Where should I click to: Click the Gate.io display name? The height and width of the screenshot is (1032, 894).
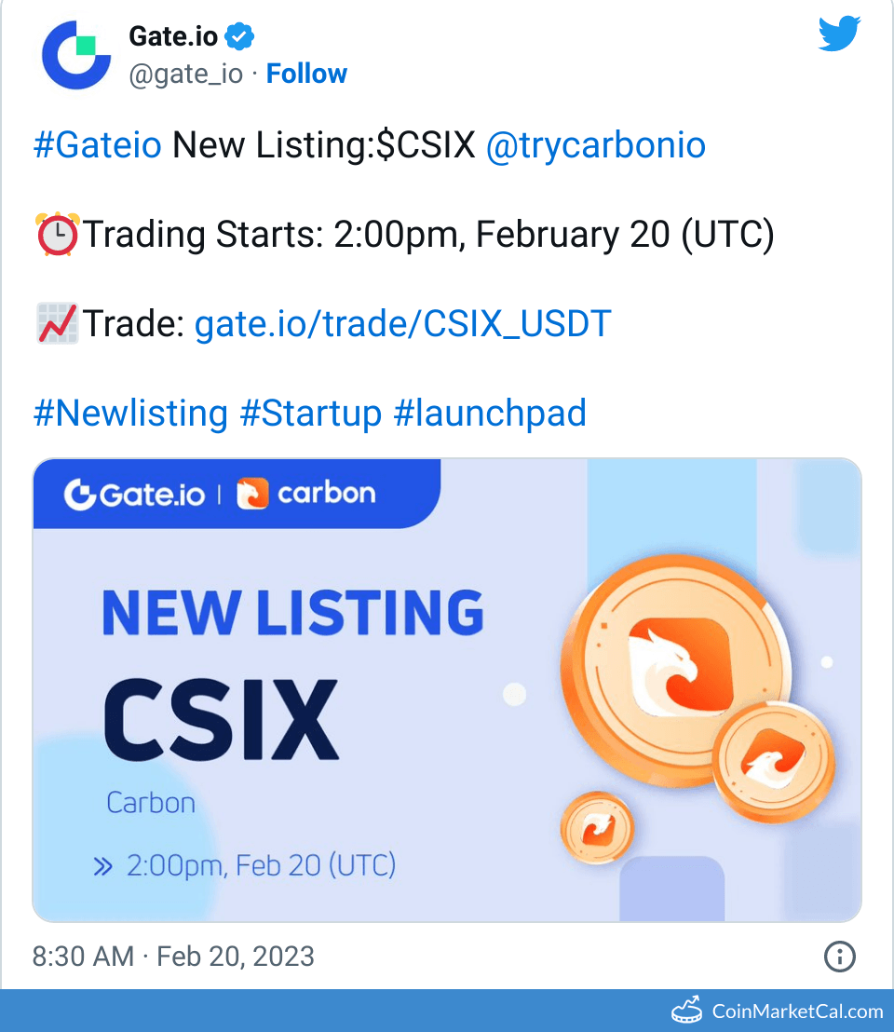173,37
